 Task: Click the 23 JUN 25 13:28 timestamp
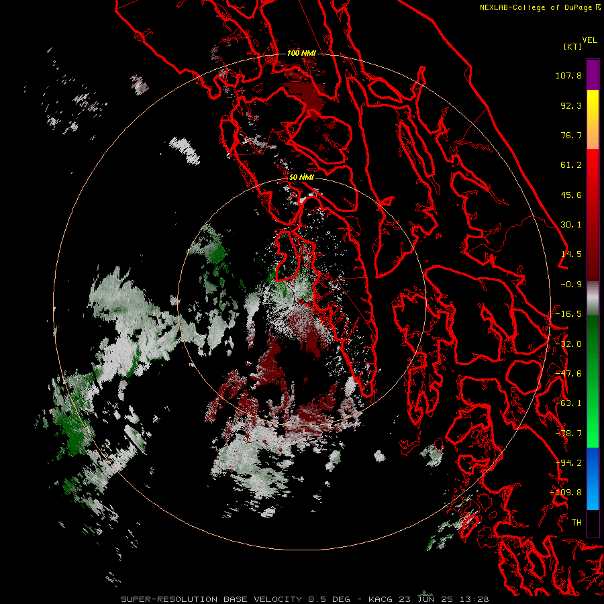click(443, 599)
